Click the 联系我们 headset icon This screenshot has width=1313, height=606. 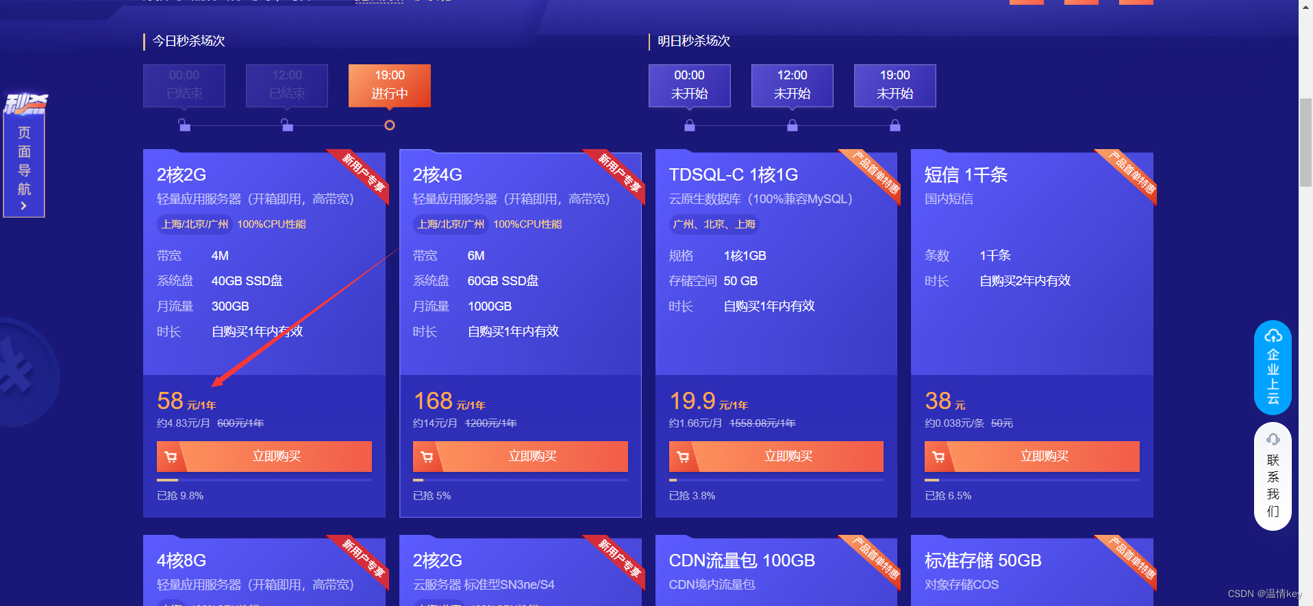pyautogui.click(x=1273, y=439)
